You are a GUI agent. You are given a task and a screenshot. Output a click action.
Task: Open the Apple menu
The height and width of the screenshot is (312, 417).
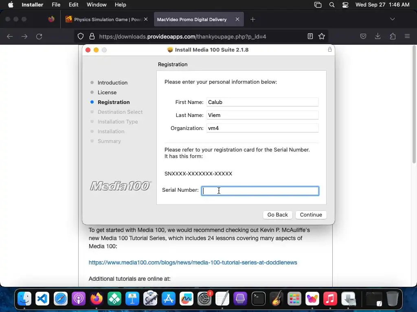pyautogui.click(x=11, y=5)
